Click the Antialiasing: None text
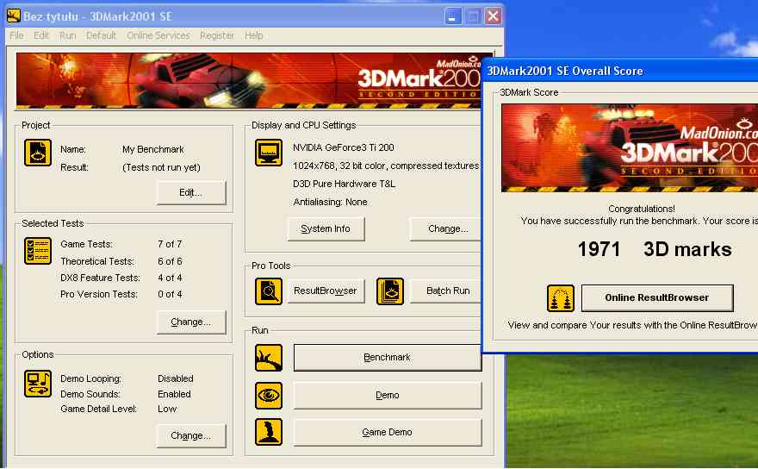 tap(330, 203)
